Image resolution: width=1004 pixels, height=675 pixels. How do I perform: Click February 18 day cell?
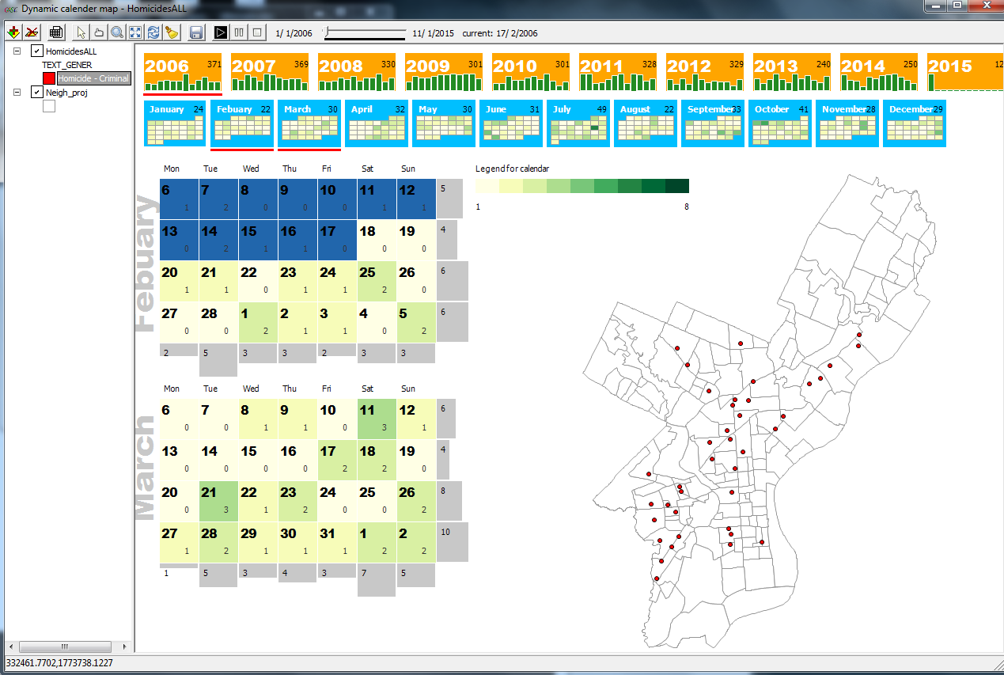click(377, 240)
